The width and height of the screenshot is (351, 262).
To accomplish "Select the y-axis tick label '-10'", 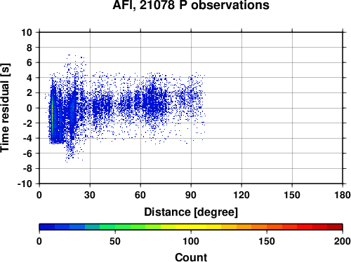I will coord(25,184).
